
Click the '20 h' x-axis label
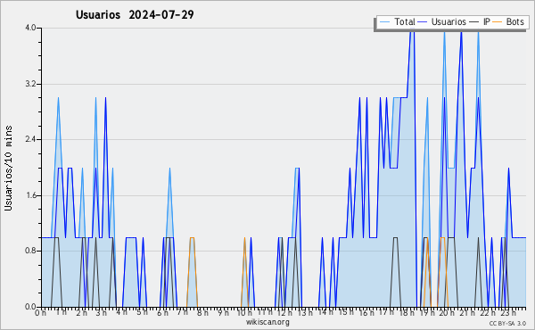[x=447, y=312]
